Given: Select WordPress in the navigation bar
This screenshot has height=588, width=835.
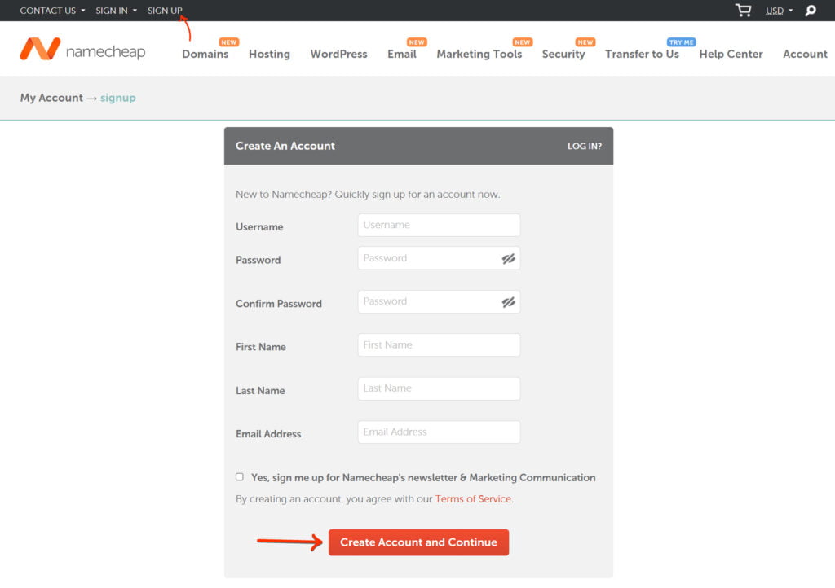Looking at the screenshot, I should (x=338, y=54).
